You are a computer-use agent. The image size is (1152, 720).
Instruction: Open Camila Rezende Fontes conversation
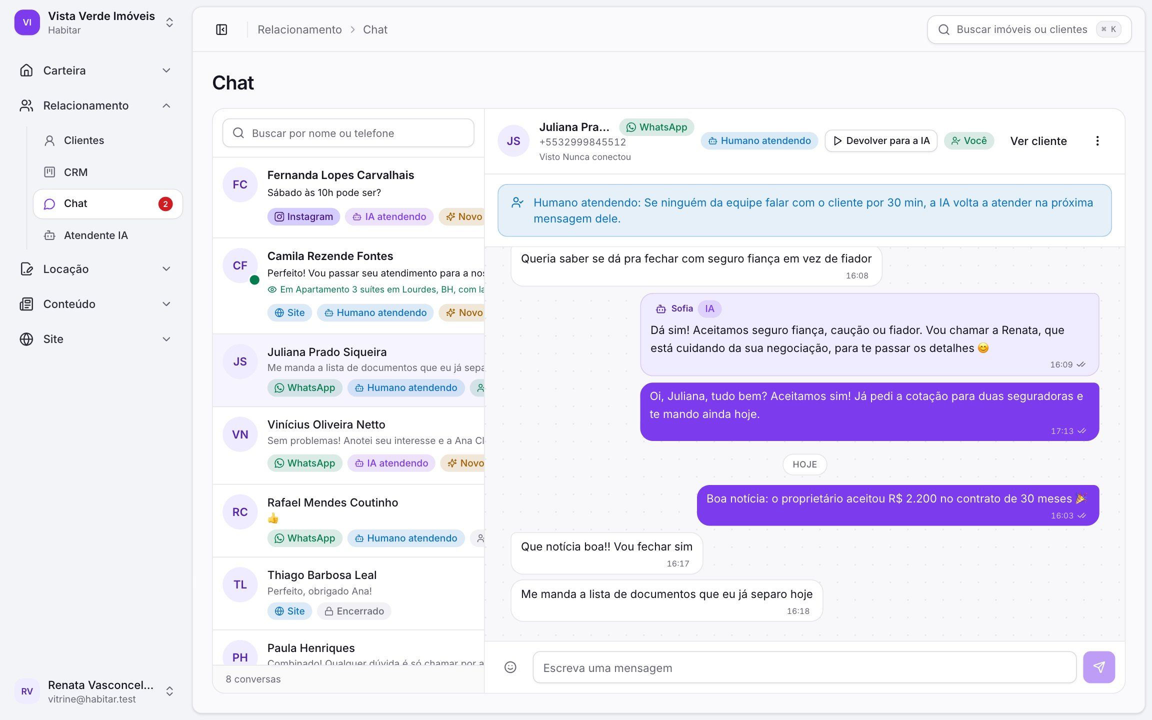click(348, 286)
